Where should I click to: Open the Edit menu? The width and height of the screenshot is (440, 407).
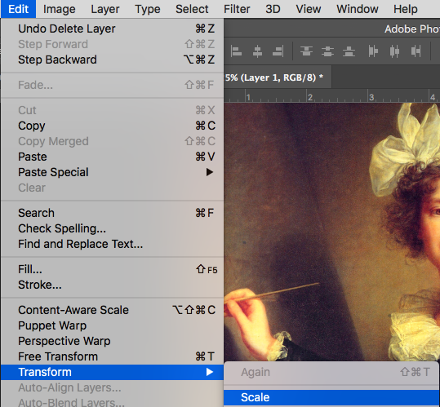pos(18,9)
